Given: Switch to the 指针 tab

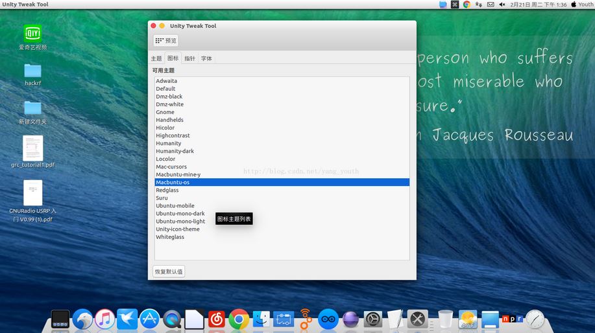Looking at the screenshot, I should (x=189, y=58).
